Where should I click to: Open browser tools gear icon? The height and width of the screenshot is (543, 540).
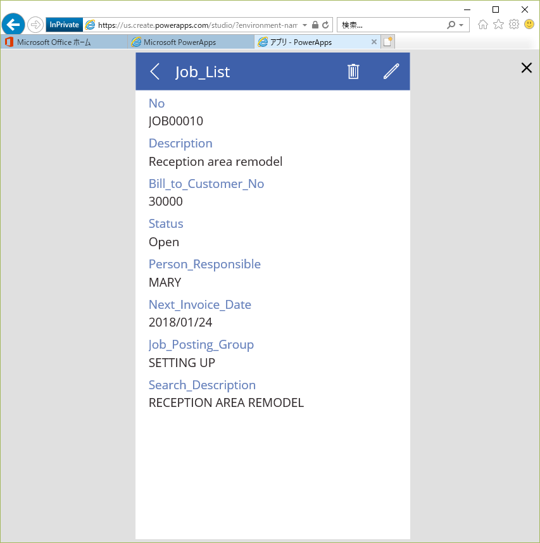[514, 24]
